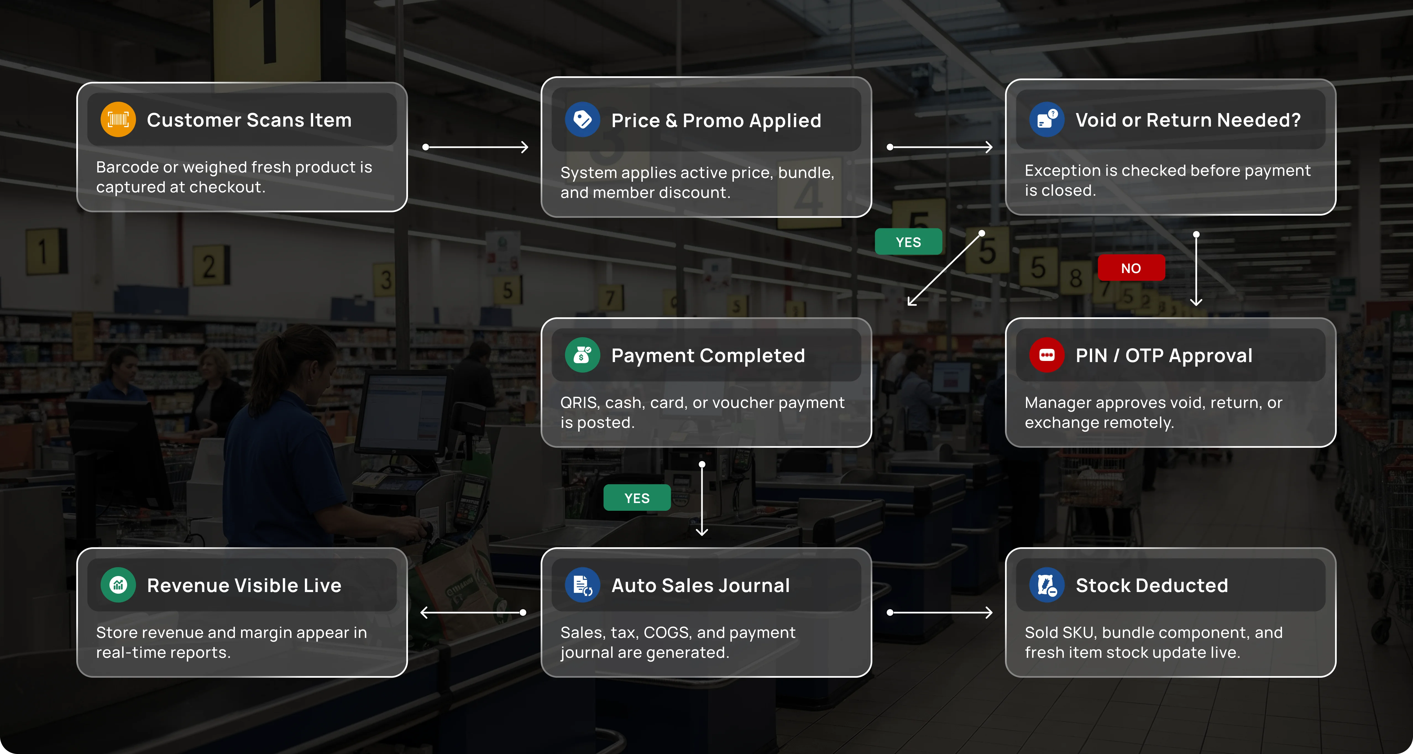
Task: Select the Revenue Visible Live heading
Action: pos(244,586)
